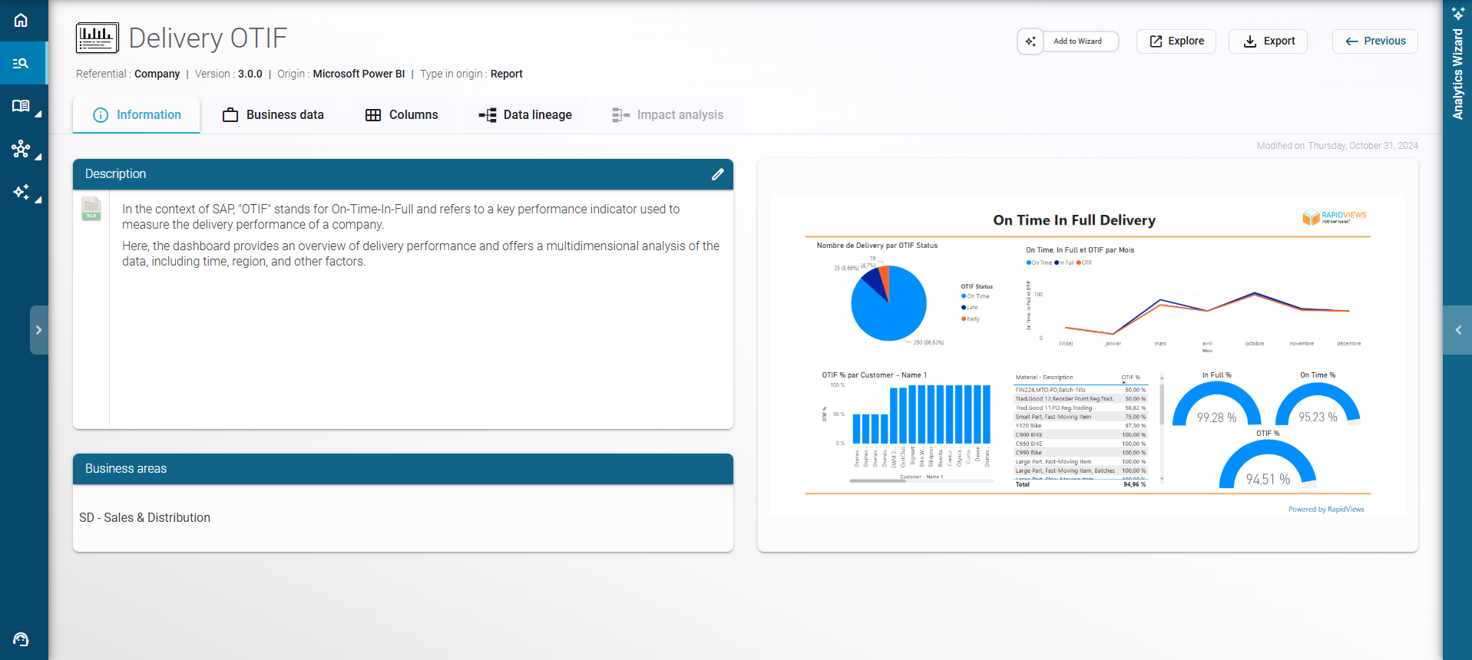Screen dimensions: 1472x660
Task: Open the graph network sidebar icon
Action: [21, 149]
